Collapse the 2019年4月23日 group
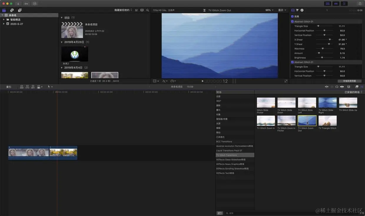The height and width of the screenshot is (216, 365). coord(62,42)
